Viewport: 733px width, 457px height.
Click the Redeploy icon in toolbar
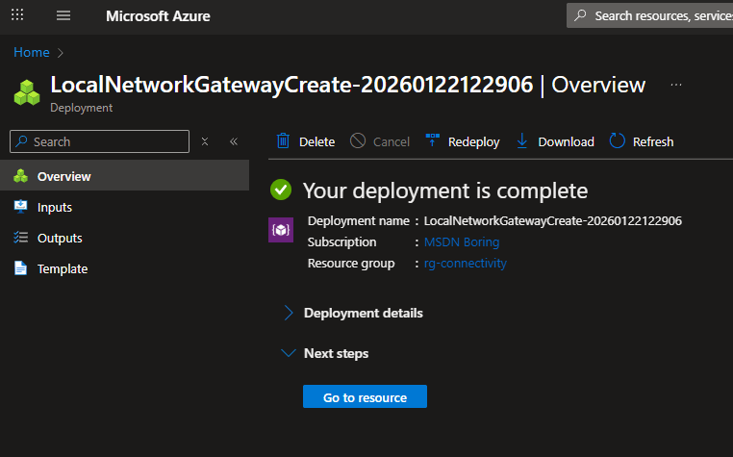coord(433,140)
